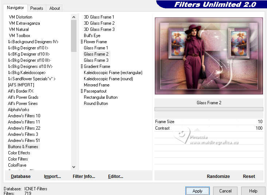This screenshot has width=267, height=195.
Task: Select the Color Filters category
Action: (18, 159)
